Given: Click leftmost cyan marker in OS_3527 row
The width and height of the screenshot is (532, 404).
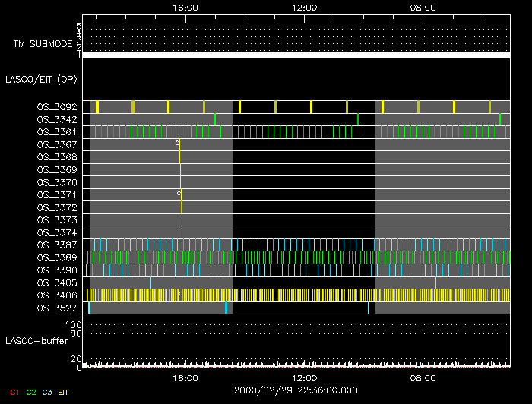Looking at the screenshot, I should 90,308.
